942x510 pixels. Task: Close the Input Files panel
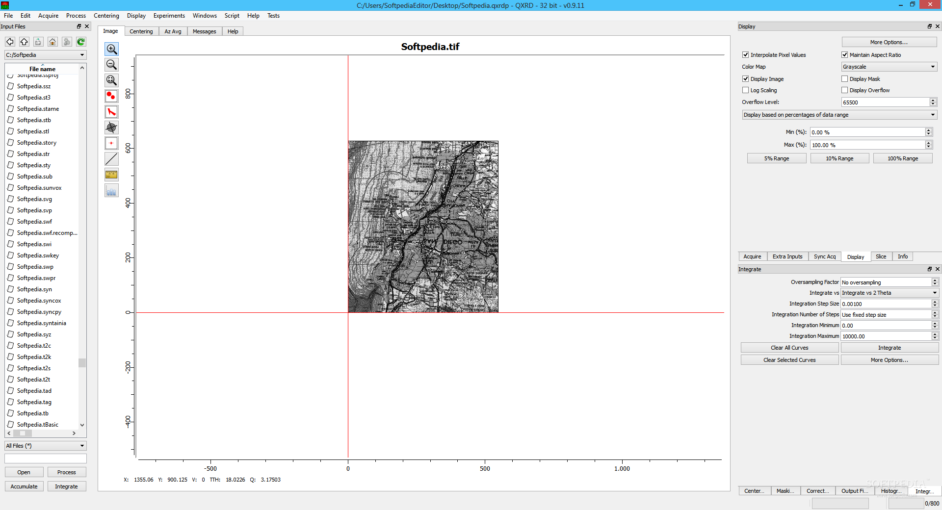pyautogui.click(x=87, y=26)
